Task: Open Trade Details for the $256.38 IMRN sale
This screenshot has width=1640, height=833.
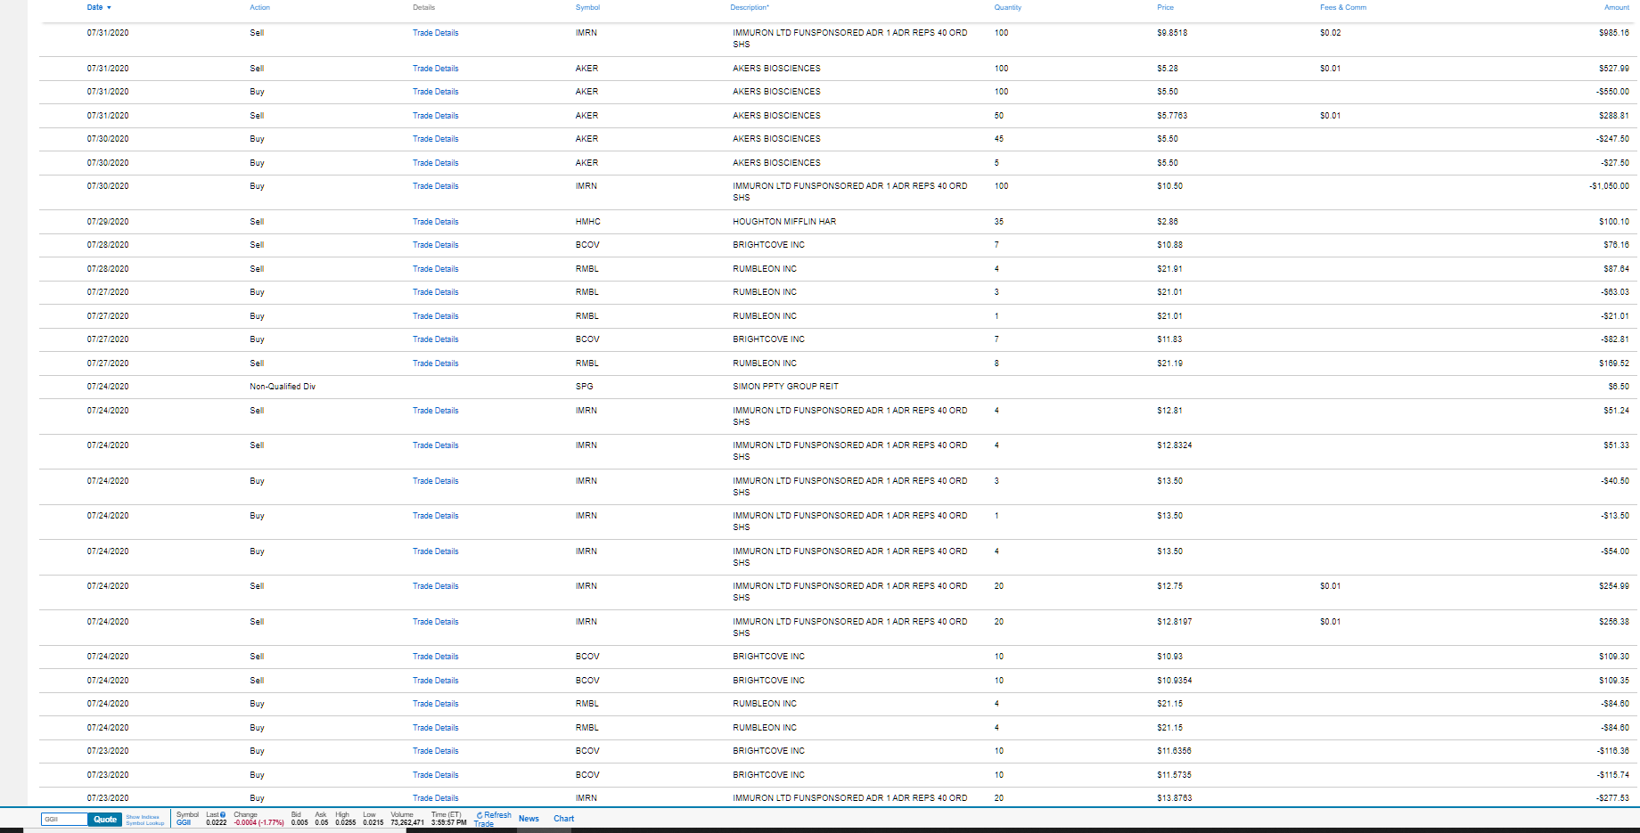Action: tap(435, 622)
